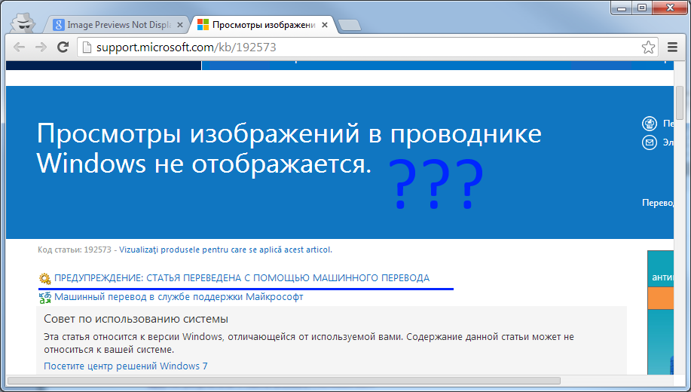Click the incognito spy icon
The image size is (691, 392).
pos(23,23)
